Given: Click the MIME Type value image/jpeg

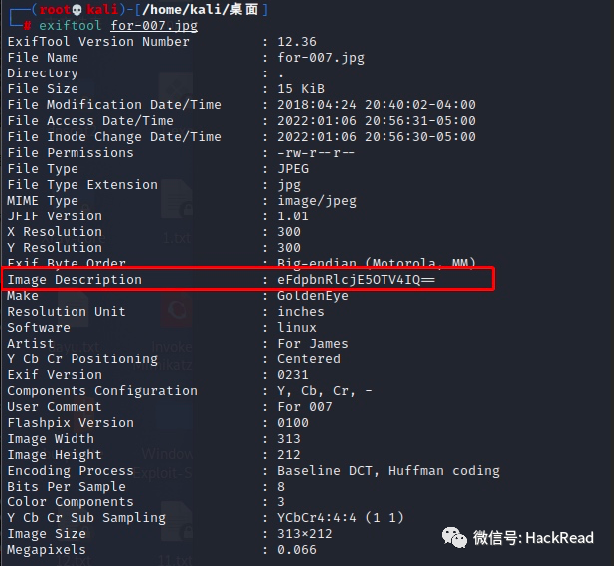Looking at the screenshot, I should coord(317,201).
